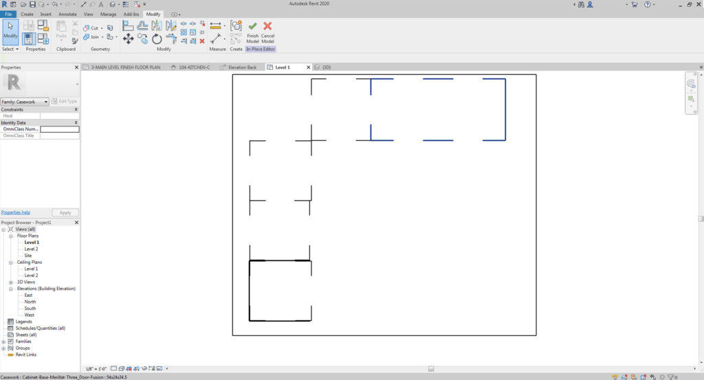Switch to the Create ribbon tab
This screenshot has width=704, height=380.
pos(27,14)
